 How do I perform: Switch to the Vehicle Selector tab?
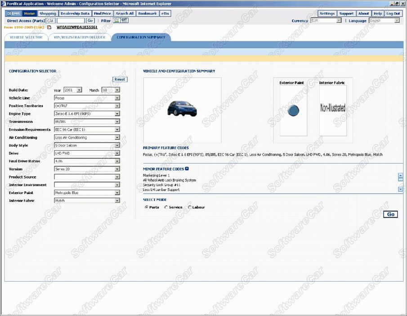[26, 37]
